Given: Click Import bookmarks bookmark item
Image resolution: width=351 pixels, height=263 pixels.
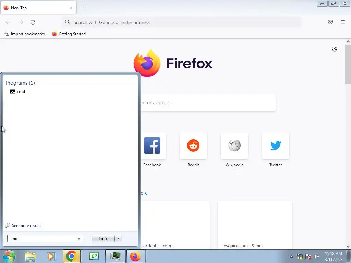Looking at the screenshot, I should tap(26, 34).
